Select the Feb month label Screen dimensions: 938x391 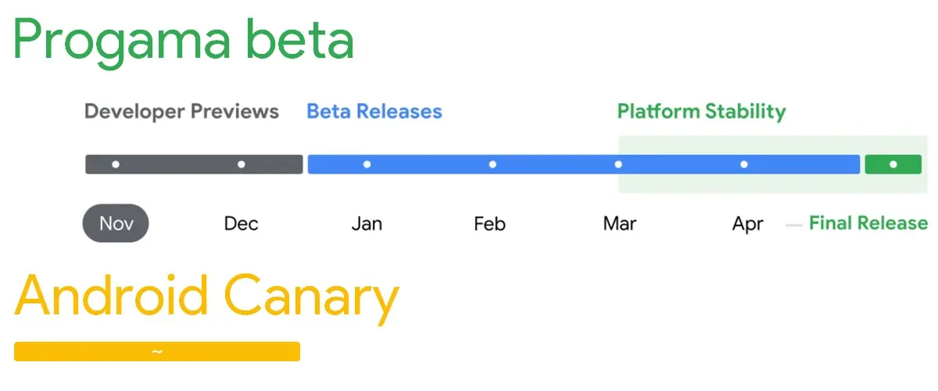(x=490, y=224)
